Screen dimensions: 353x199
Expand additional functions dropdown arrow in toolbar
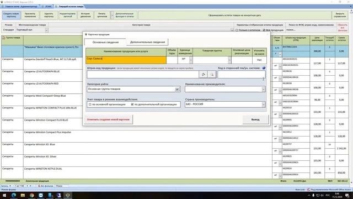click(112, 15)
